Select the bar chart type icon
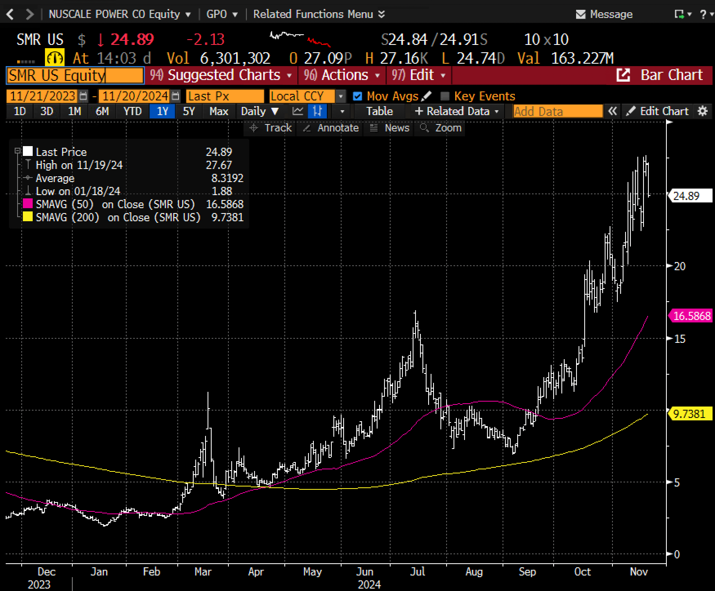The height and width of the screenshot is (591, 715). [317, 111]
